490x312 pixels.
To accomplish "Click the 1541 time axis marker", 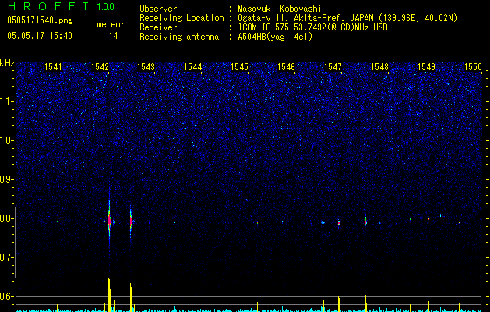I will [x=53, y=67].
